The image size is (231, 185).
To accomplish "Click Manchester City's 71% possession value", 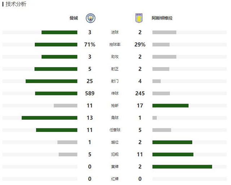I will click(90, 45).
